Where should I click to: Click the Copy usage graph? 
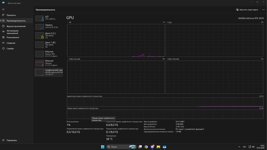(214, 40)
